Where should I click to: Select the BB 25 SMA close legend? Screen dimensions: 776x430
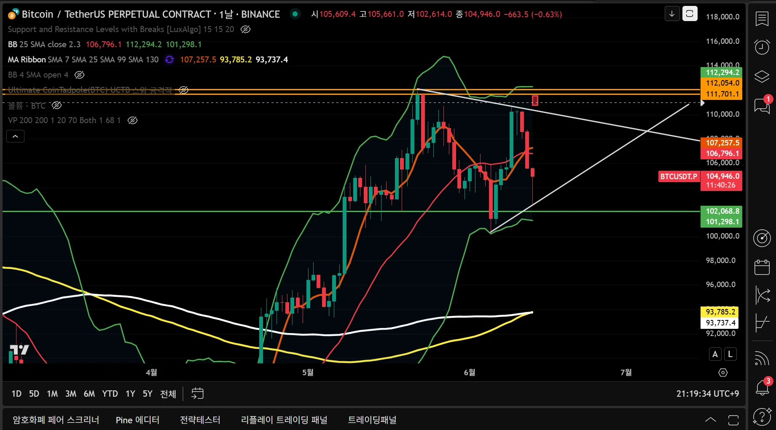pos(44,44)
